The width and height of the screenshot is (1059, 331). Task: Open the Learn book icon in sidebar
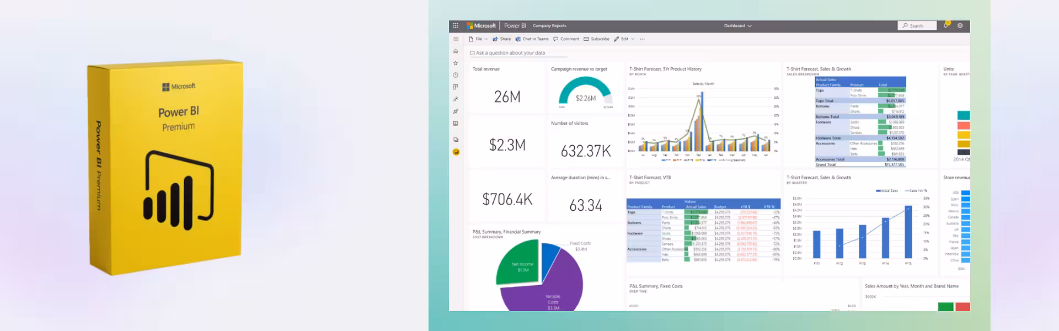tap(456, 124)
